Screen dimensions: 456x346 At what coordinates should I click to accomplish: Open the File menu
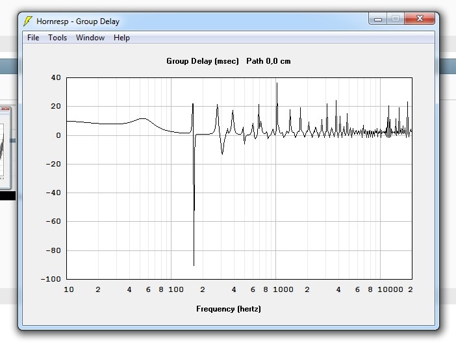(33, 38)
